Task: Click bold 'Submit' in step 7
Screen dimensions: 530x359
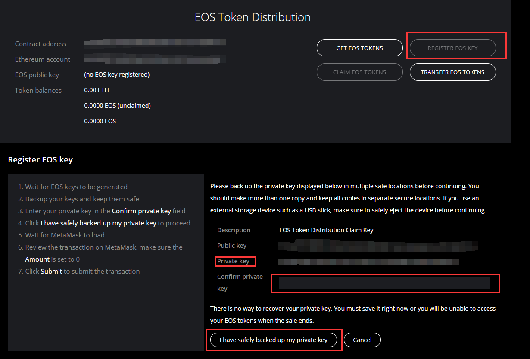Action: tap(51, 272)
